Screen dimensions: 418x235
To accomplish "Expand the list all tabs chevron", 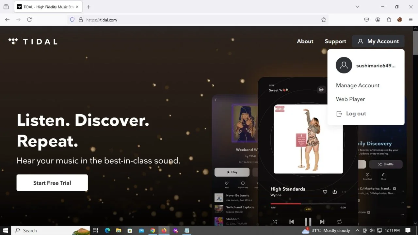I will 357,7.
